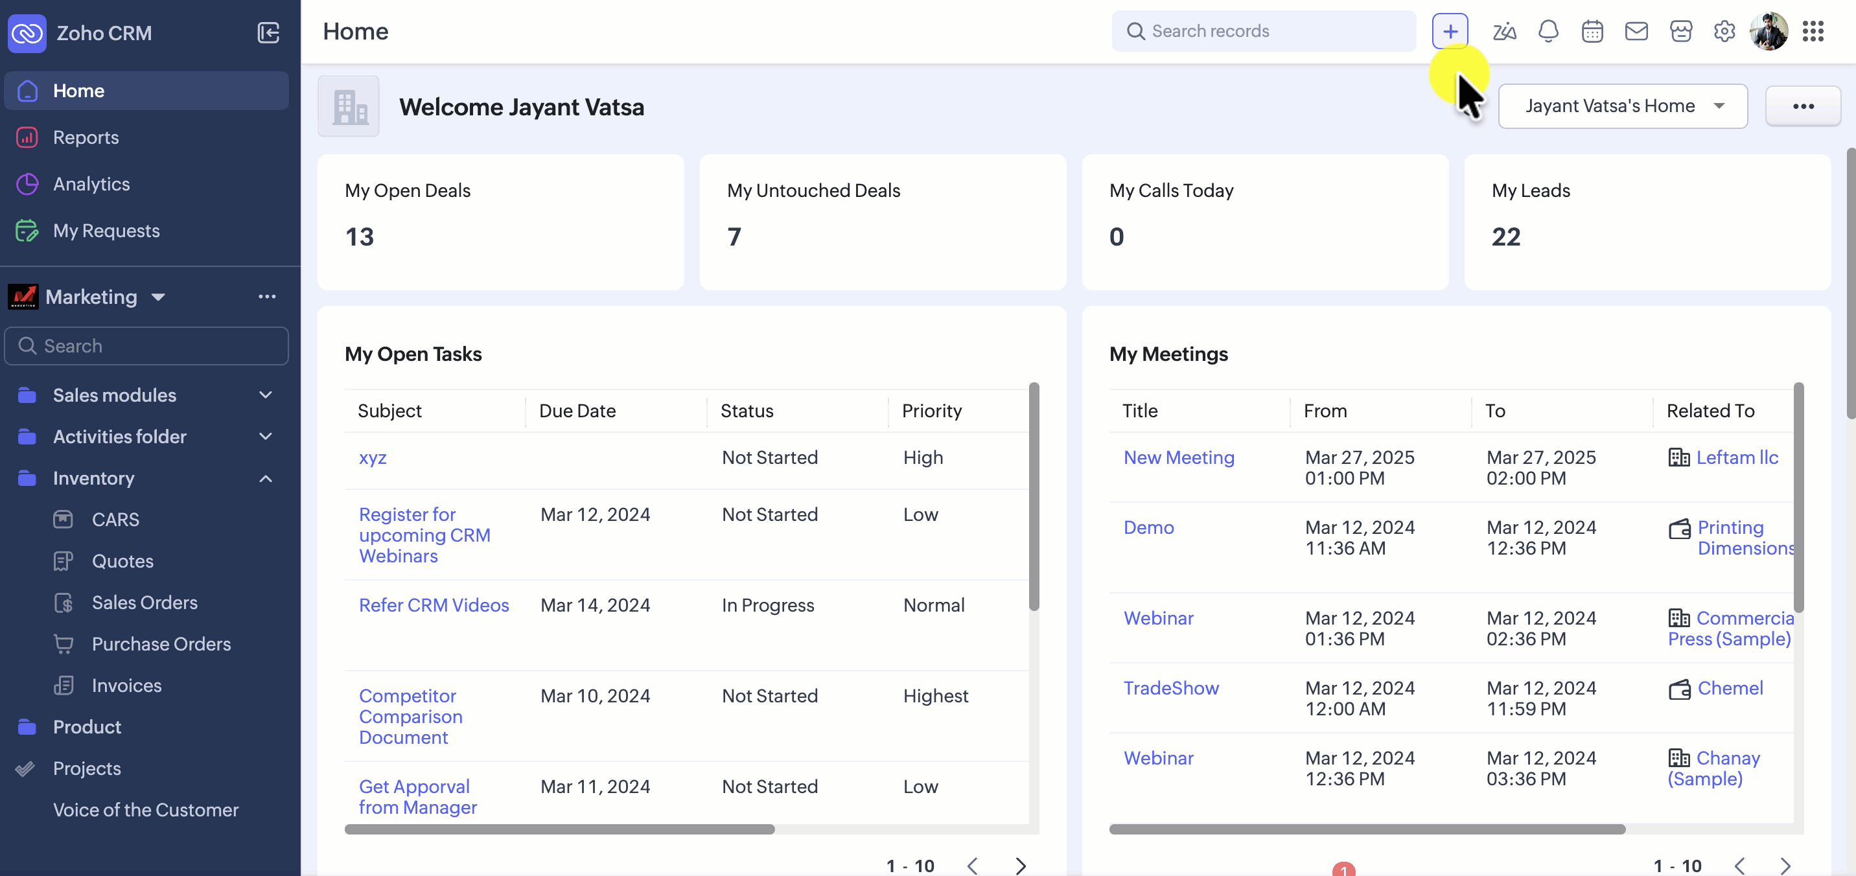The width and height of the screenshot is (1856, 876).
Task: Open the Marketing workspace switcher dropdown
Action: point(159,297)
